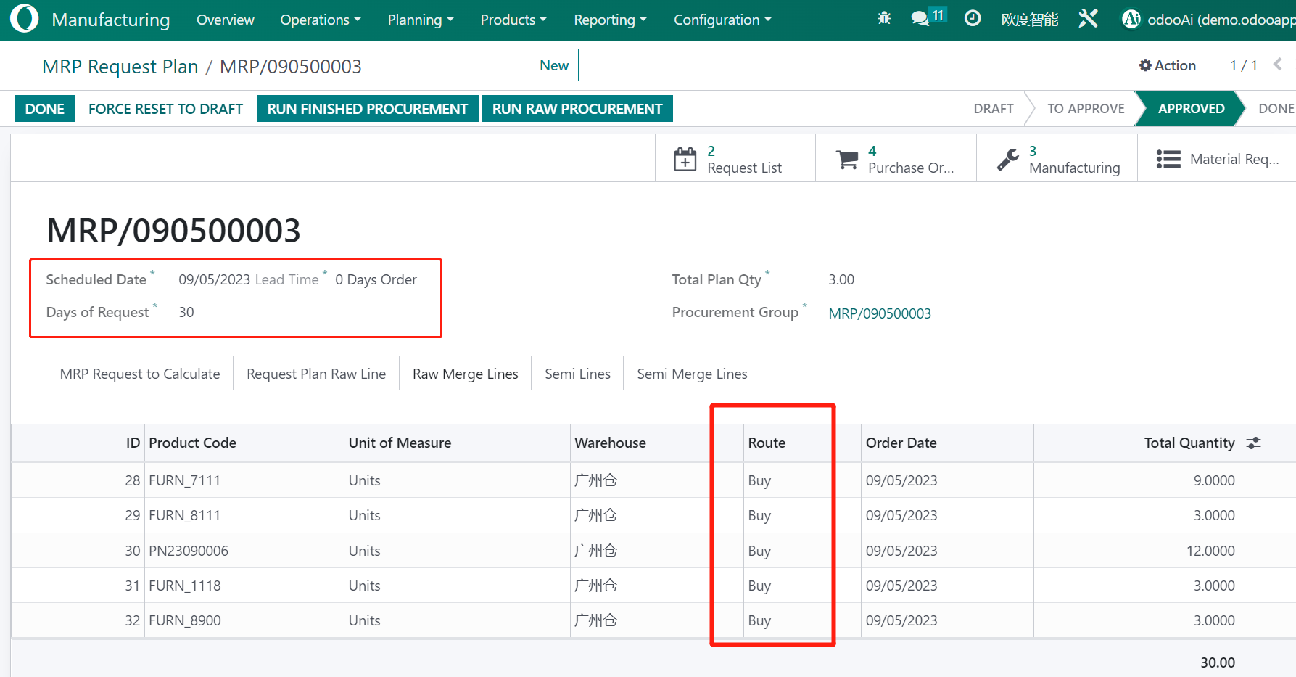Expand the Configuration menu

pyautogui.click(x=722, y=20)
